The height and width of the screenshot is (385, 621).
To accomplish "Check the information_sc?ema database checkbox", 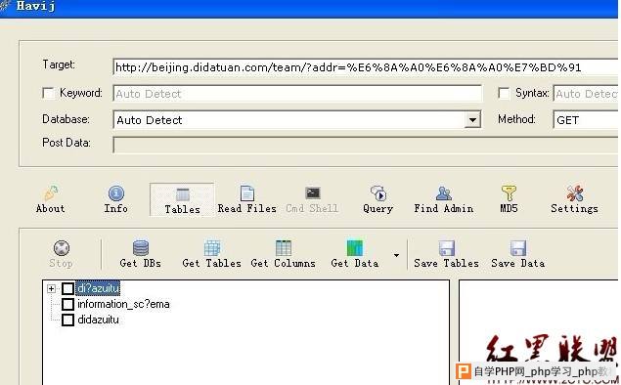I will click(x=67, y=304).
